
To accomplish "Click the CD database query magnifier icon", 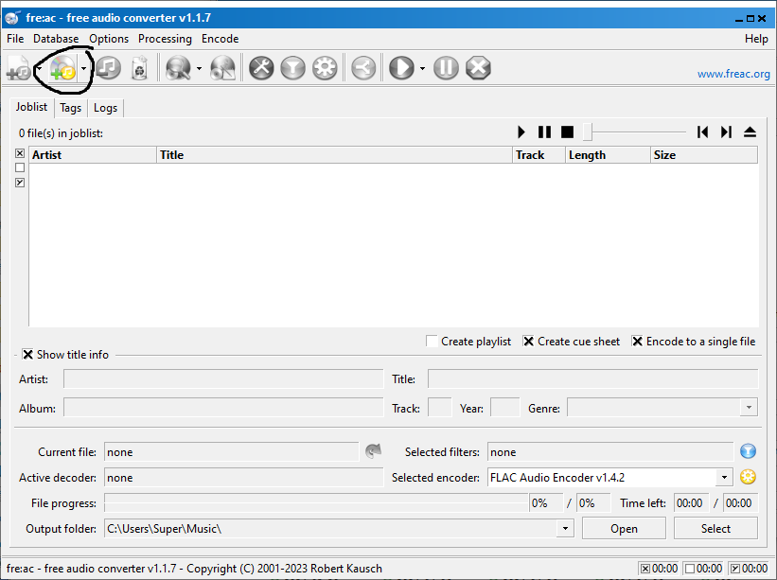I will (178, 68).
